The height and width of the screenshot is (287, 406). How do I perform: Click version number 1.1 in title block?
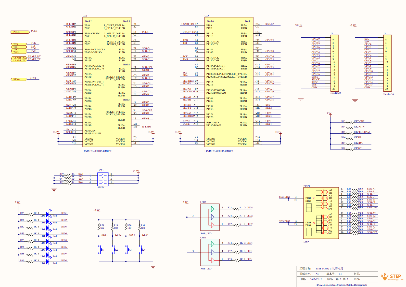(340, 274)
